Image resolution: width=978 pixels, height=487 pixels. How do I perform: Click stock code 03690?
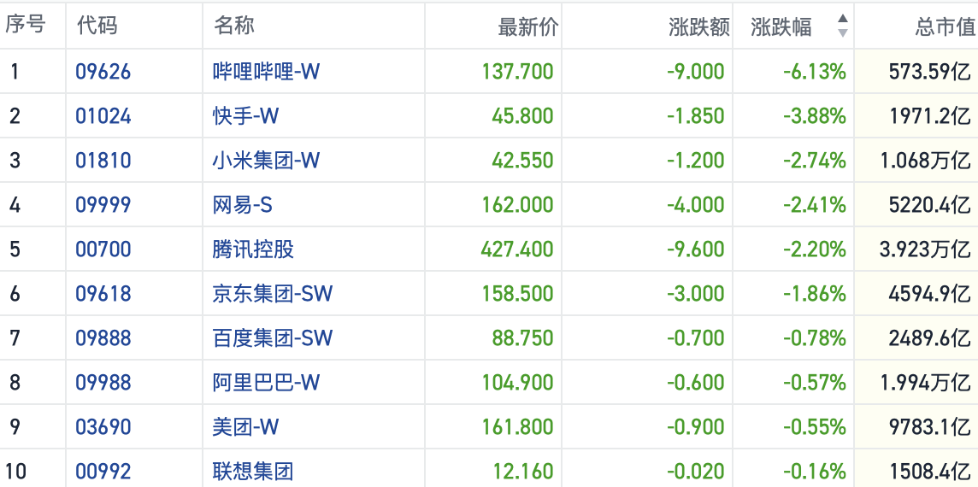(103, 426)
